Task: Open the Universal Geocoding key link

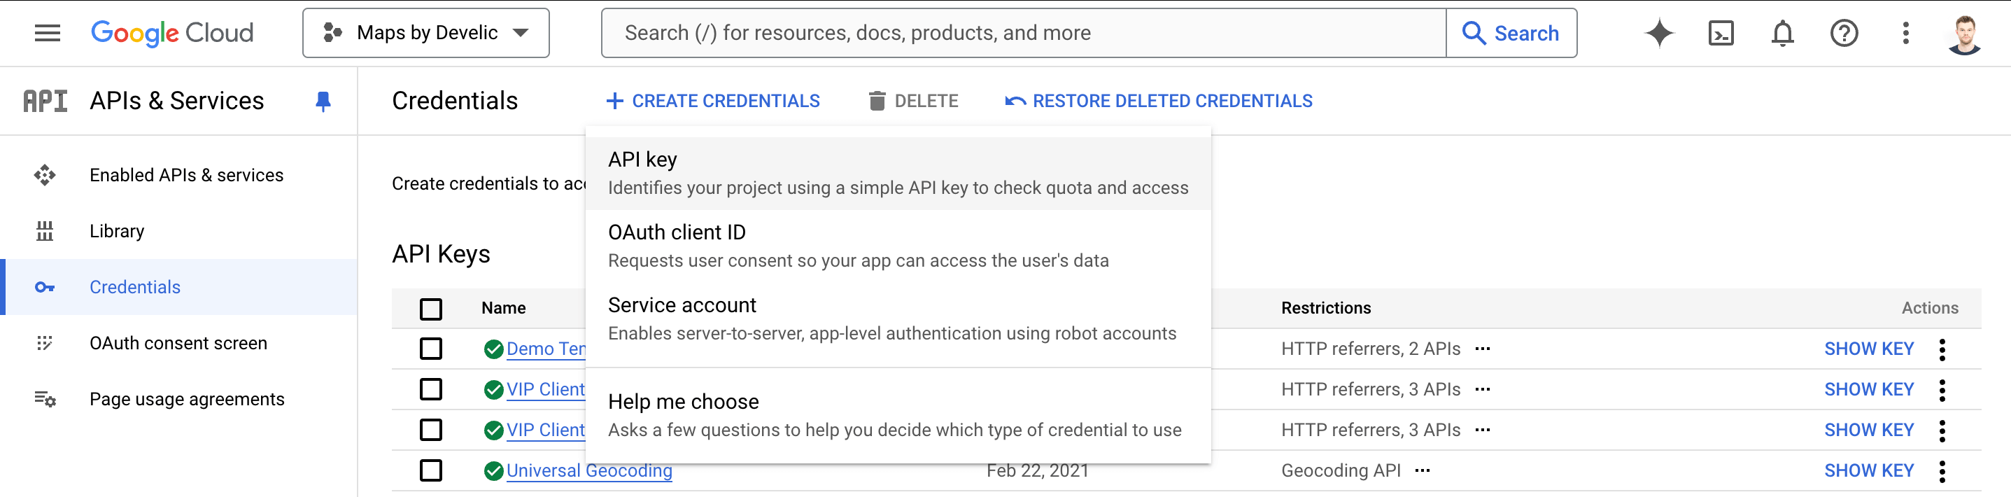Action: (x=589, y=470)
